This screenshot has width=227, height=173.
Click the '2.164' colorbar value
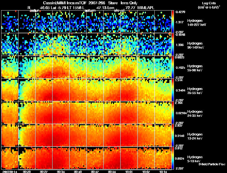[179, 103]
